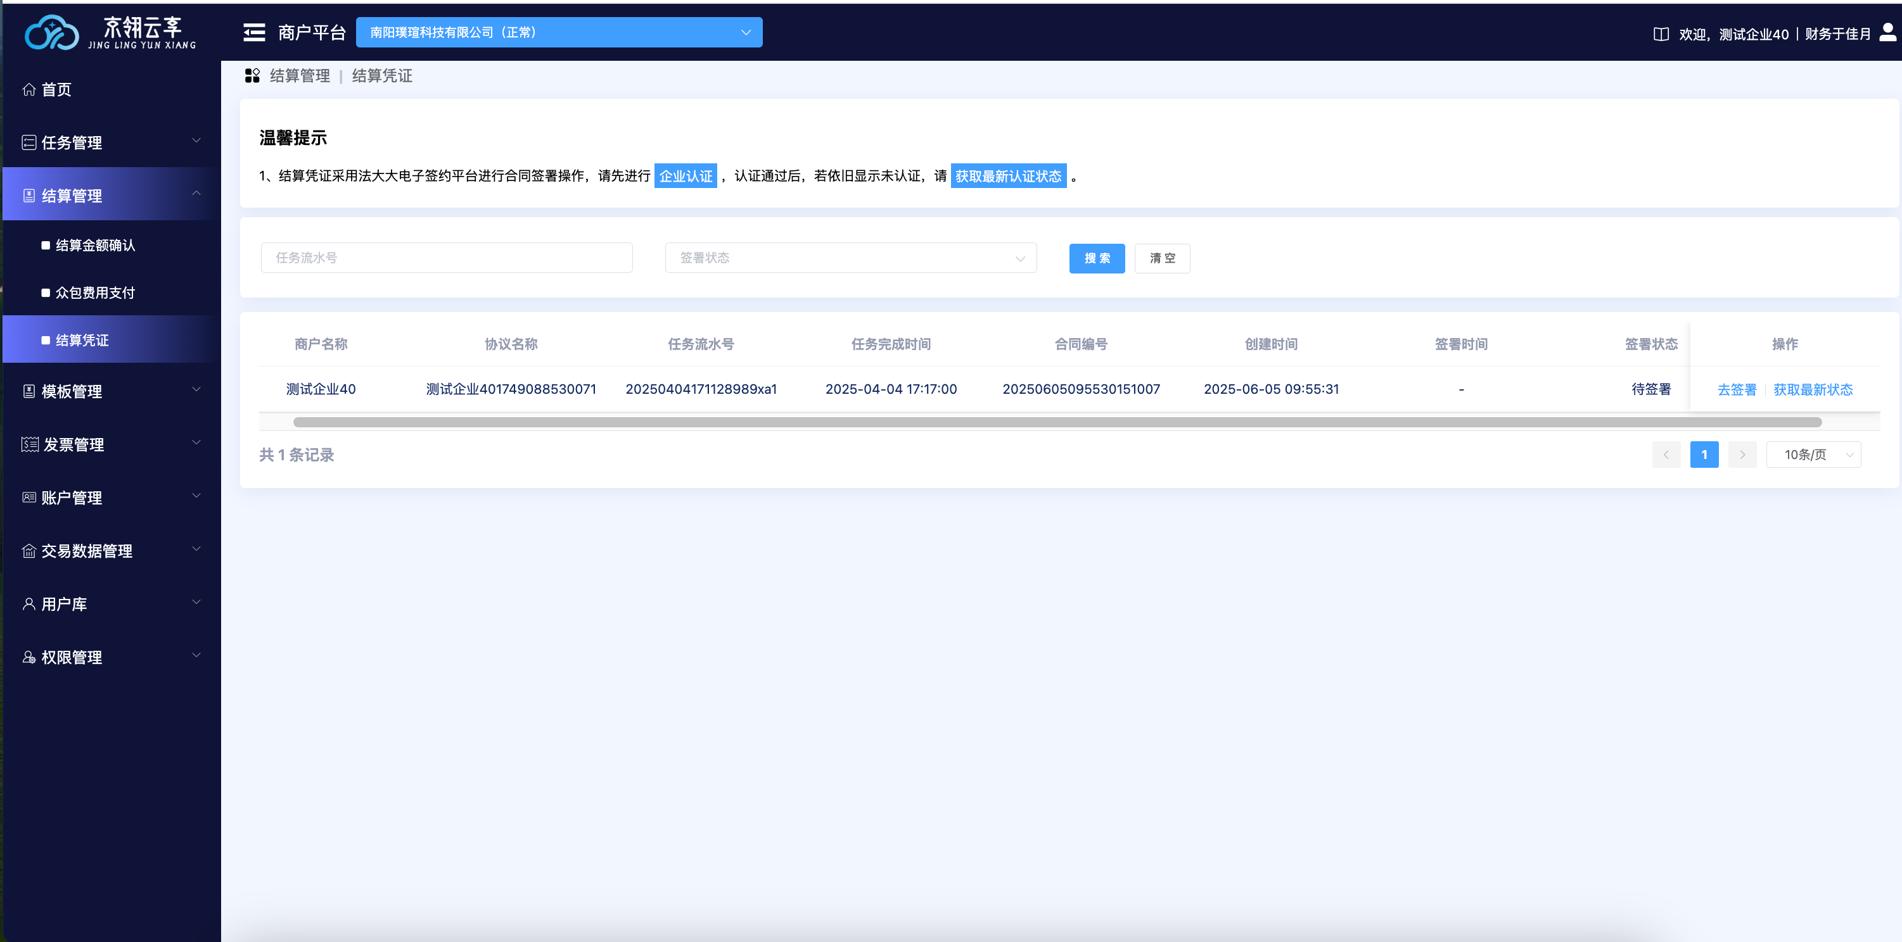The height and width of the screenshot is (942, 1902).
Task: Click the home icon for 首页
Action: [29, 89]
